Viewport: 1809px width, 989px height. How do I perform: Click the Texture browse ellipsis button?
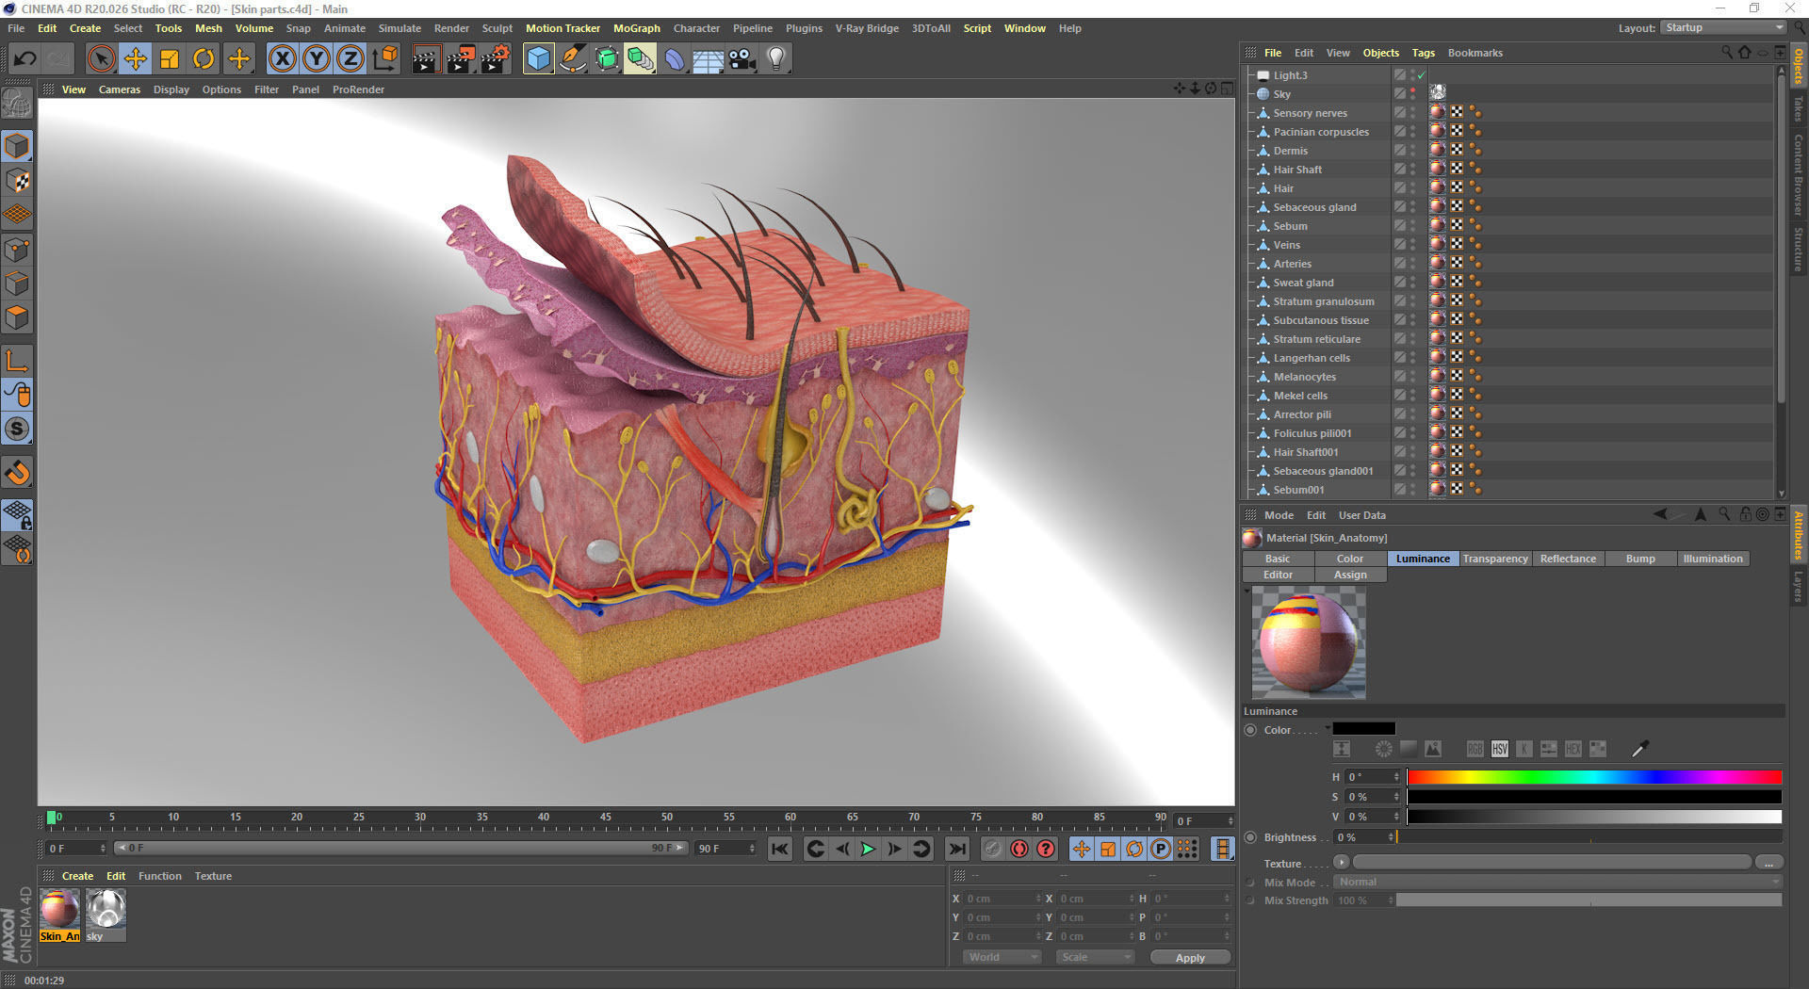1769,863
